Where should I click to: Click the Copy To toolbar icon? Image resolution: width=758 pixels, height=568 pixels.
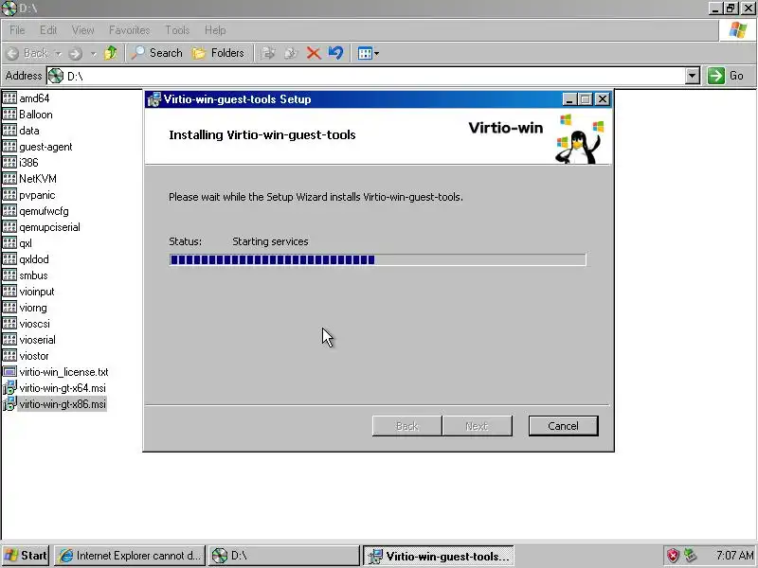pyautogui.click(x=291, y=53)
